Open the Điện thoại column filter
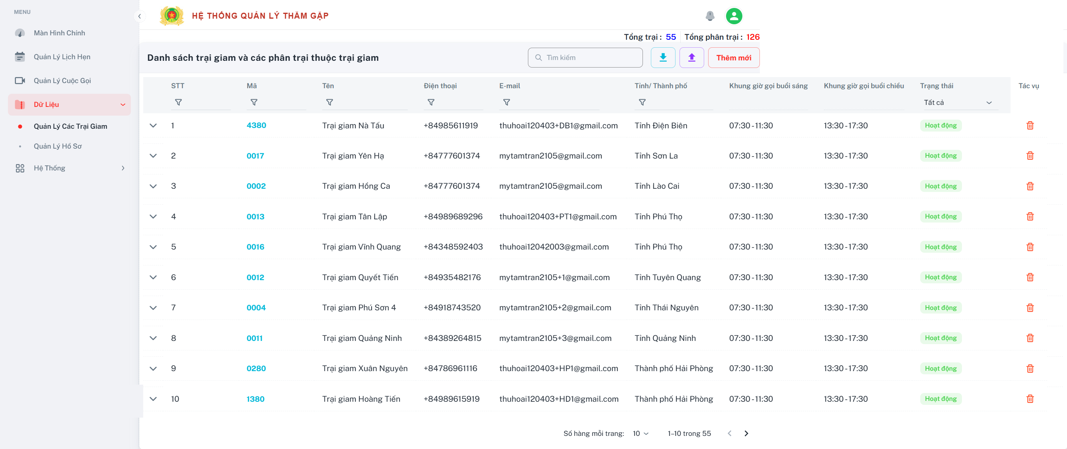This screenshot has height=449, width=1067. click(431, 102)
